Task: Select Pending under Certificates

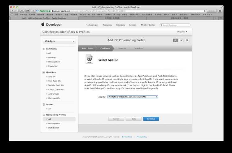Action: coord(52,57)
